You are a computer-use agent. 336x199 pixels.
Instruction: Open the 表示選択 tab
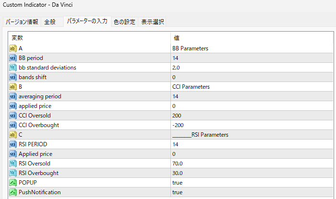point(152,22)
